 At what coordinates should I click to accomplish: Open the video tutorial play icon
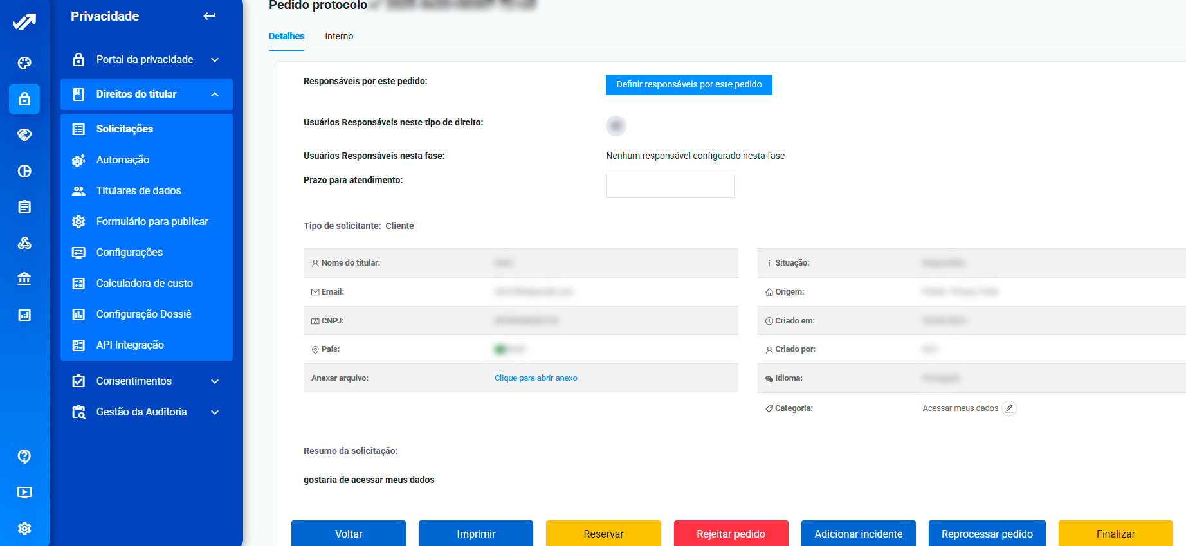click(x=24, y=493)
